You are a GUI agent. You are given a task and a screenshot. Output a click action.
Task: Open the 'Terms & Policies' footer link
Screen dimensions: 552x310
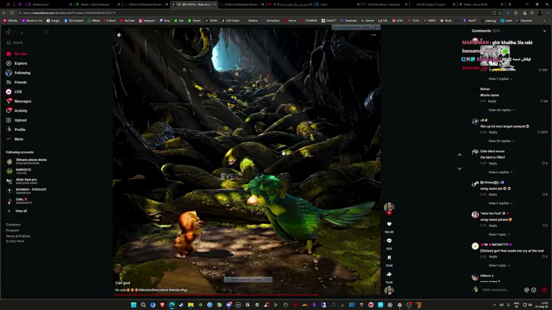[x=18, y=236]
